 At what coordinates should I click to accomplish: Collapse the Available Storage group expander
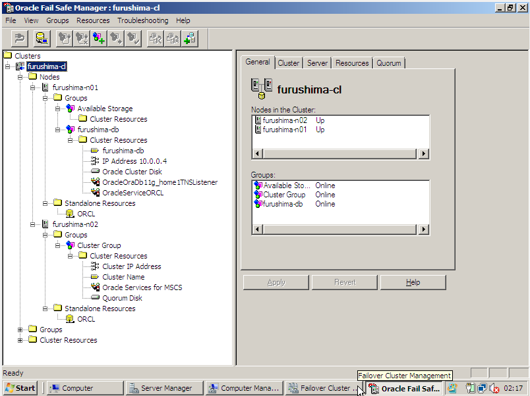(57, 109)
